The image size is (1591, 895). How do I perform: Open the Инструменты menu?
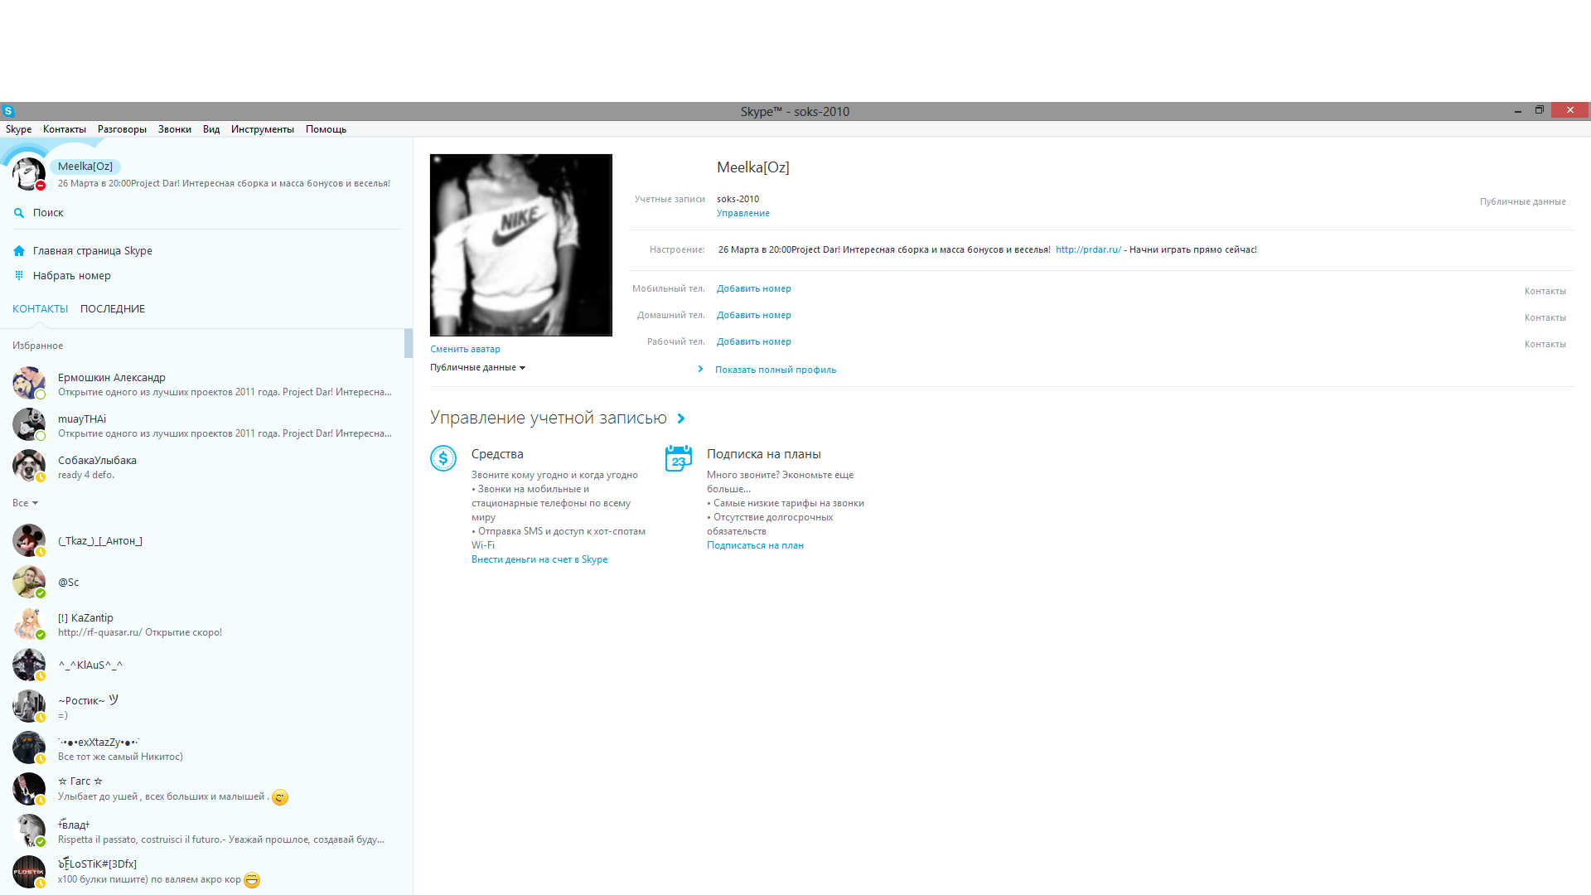click(x=263, y=129)
